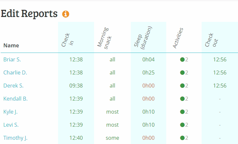
Task: Select Levi S. from the name list
Action: (x=11, y=125)
